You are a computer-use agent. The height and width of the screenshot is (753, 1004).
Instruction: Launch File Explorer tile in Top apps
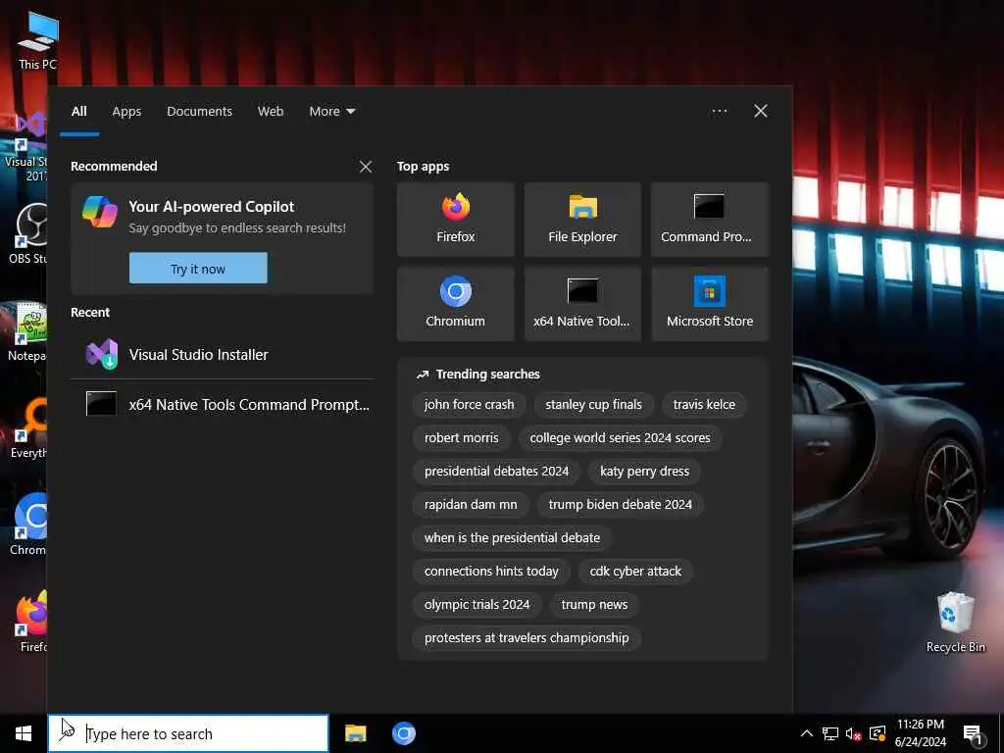582,220
